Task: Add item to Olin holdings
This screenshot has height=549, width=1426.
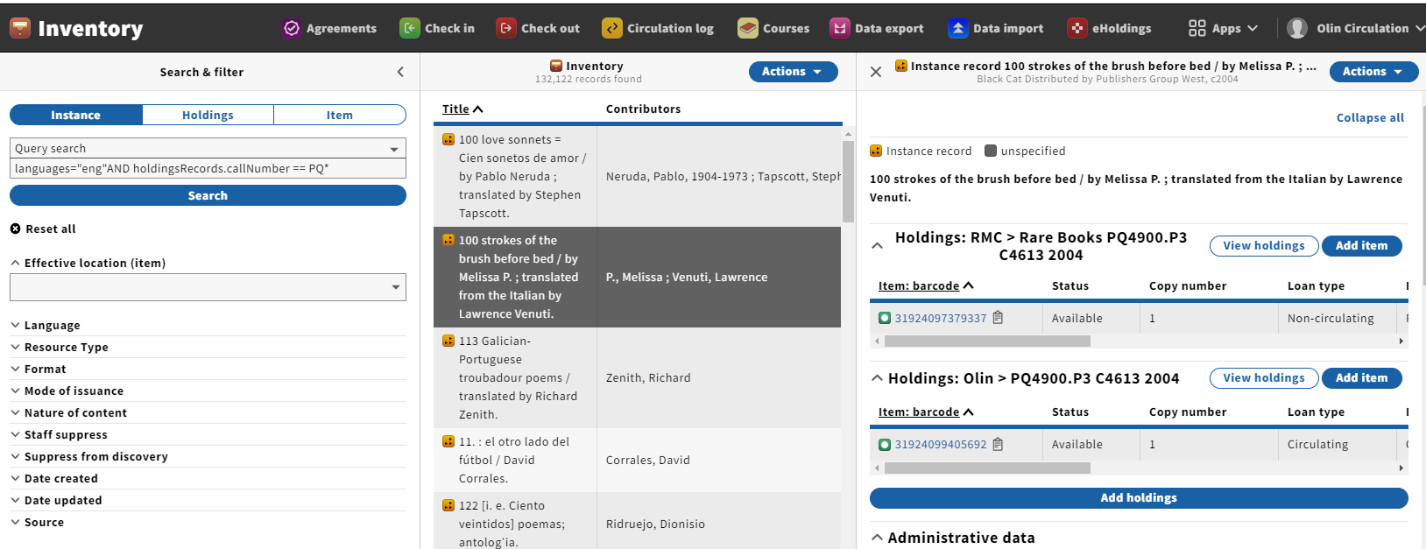Action: click(1362, 378)
